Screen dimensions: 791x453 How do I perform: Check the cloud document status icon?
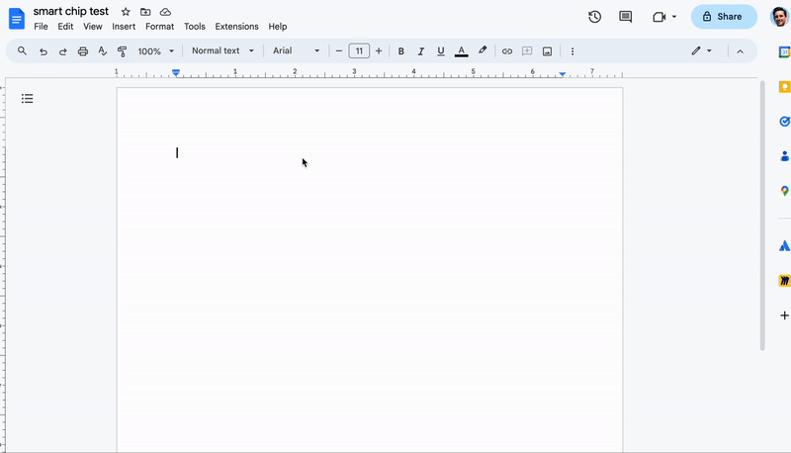[165, 12]
